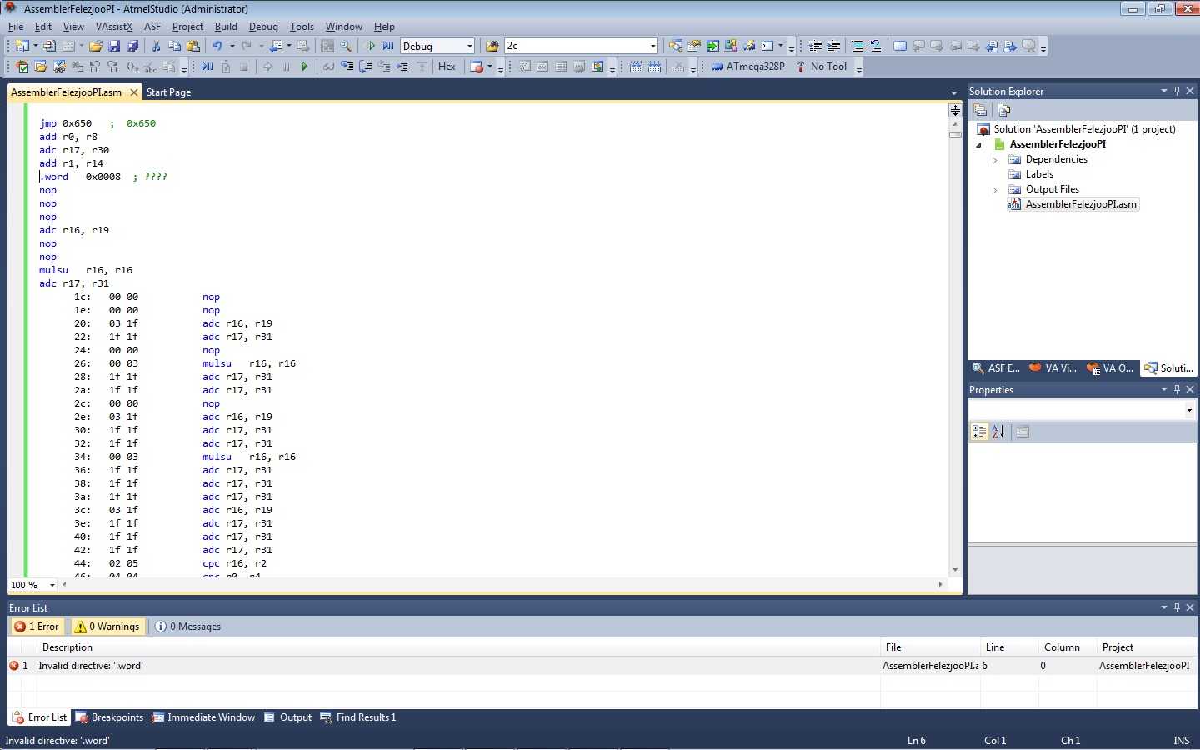Click the Device Programming lightning icon
Screen dimensions: 1200x750
pyautogui.click(x=749, y=47)
